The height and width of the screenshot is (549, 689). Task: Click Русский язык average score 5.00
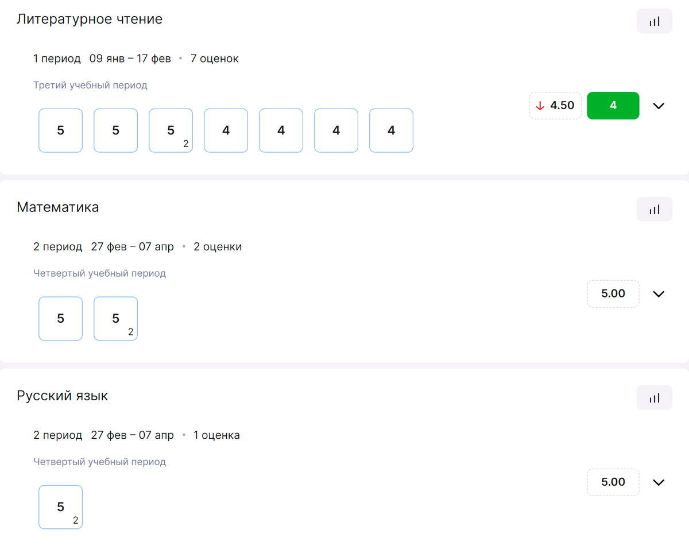click(x=613, y=482)
